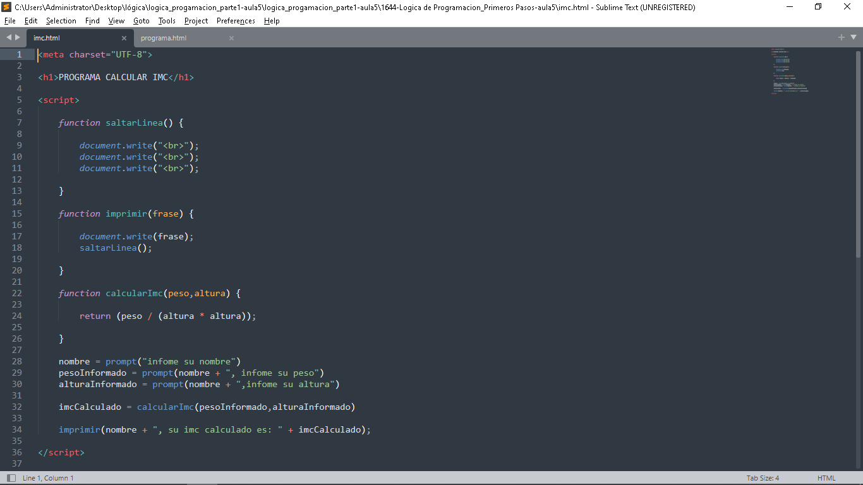
Task: Open the Selection menu
Action: click(x=61, y=21)
